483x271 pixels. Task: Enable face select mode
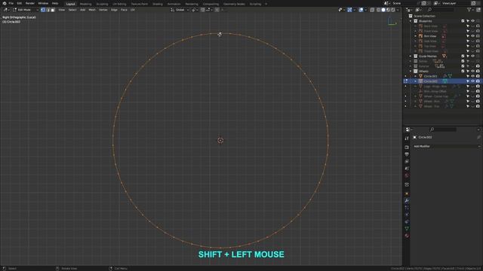pos(53,10)
